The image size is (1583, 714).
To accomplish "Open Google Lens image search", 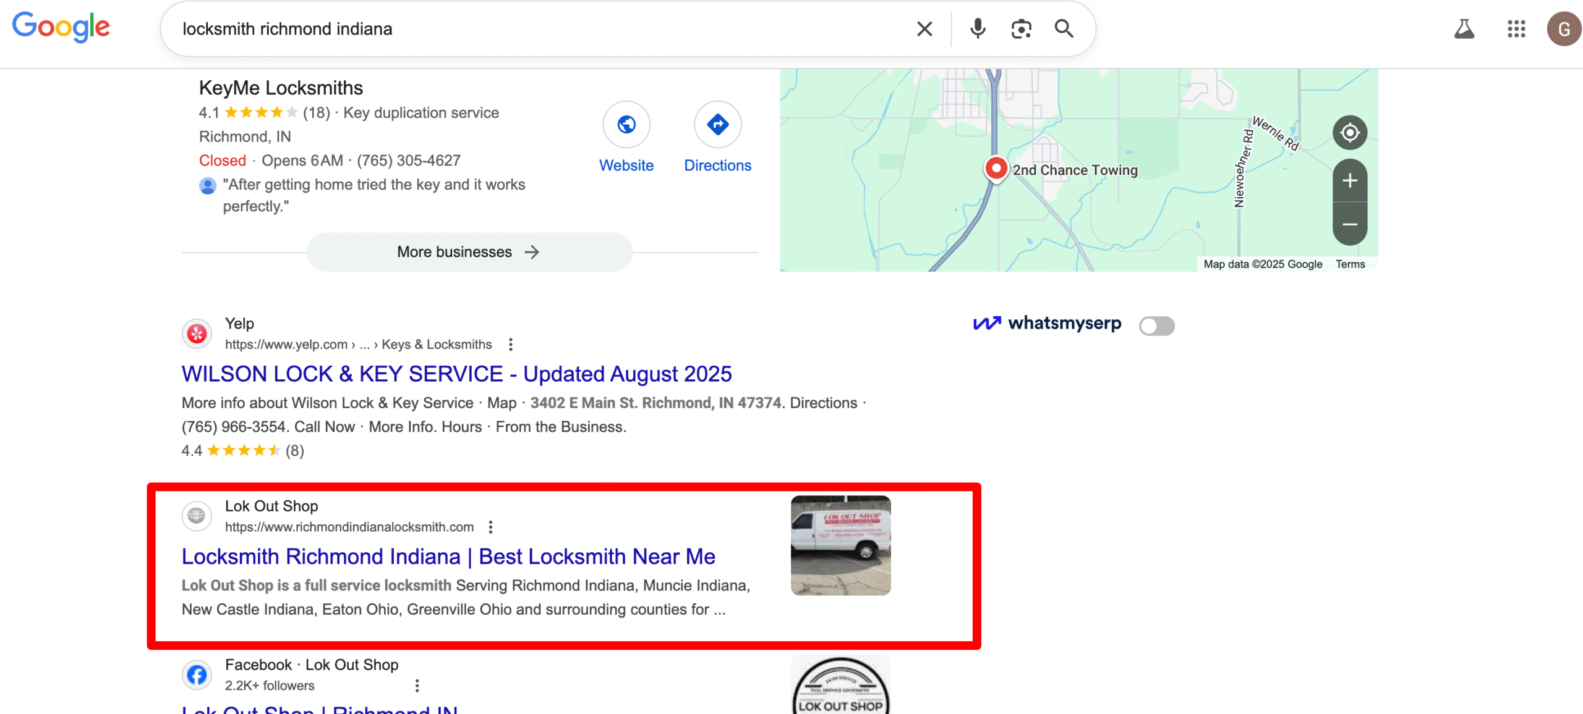I will click(x=1021, y=29).
